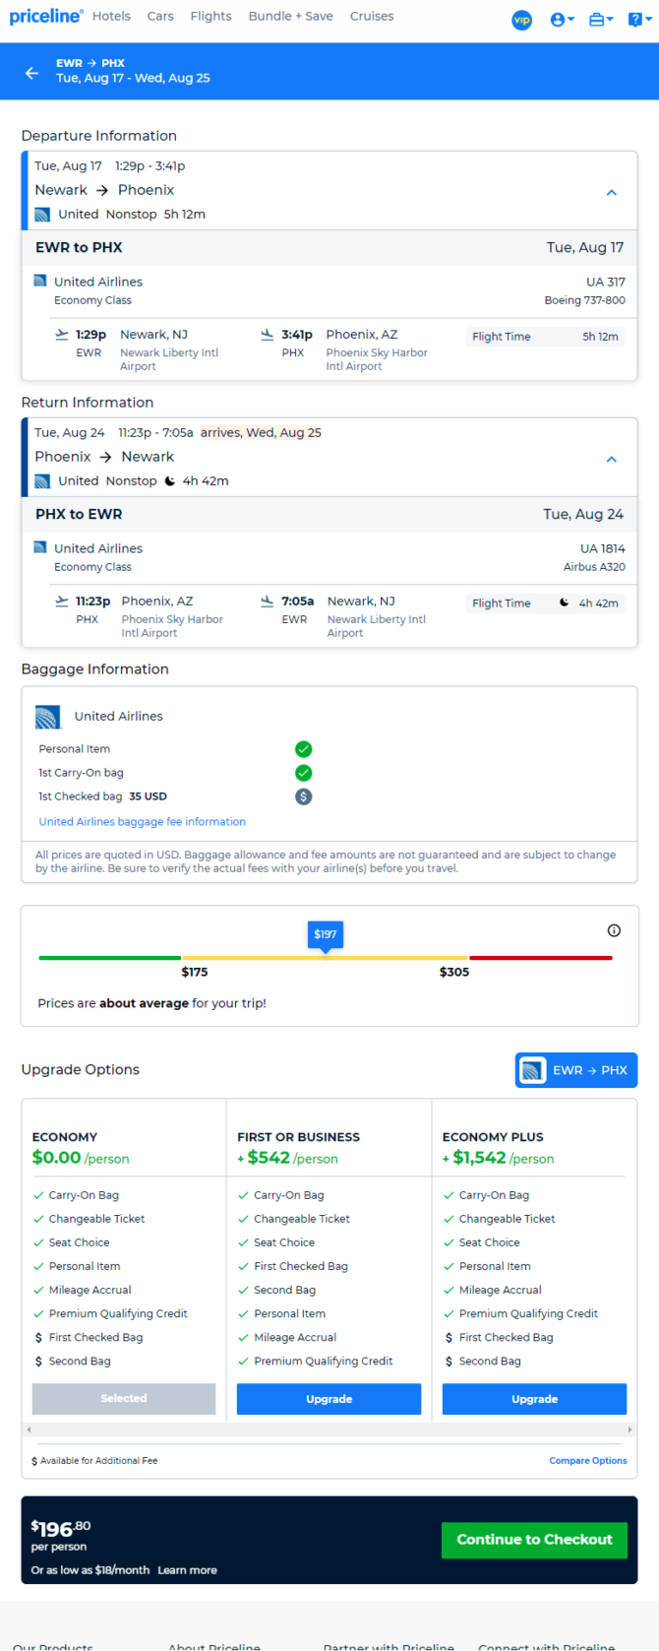Screen dimensions: 659x1651
Task: Click the United logo in Baggage Information
Action: (x=48, y=717)
